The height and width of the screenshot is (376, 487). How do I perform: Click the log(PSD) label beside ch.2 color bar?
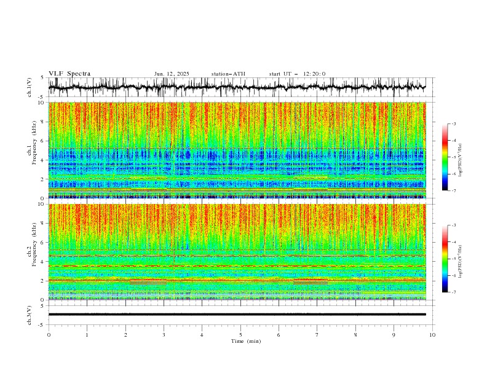tap(460, 262)
